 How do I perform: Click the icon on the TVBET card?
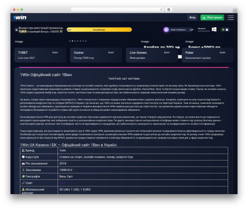coord(55,52)
